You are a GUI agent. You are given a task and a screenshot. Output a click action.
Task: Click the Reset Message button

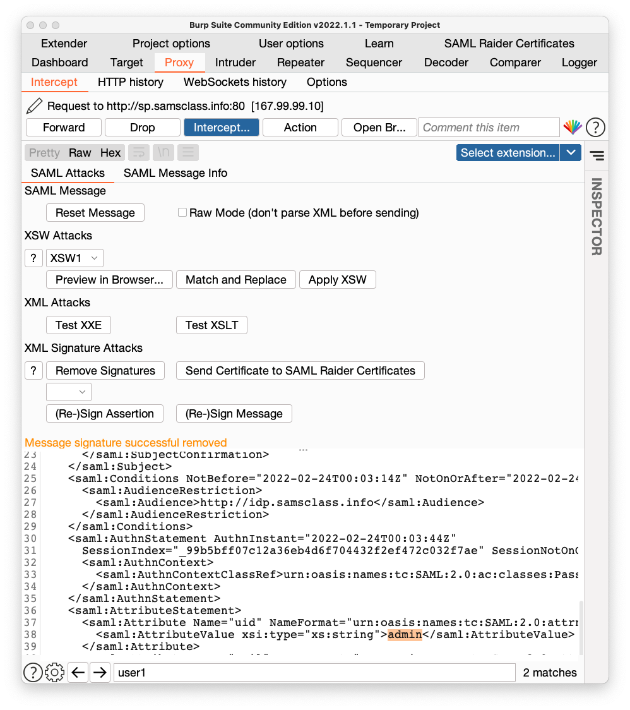coord(95,212)
